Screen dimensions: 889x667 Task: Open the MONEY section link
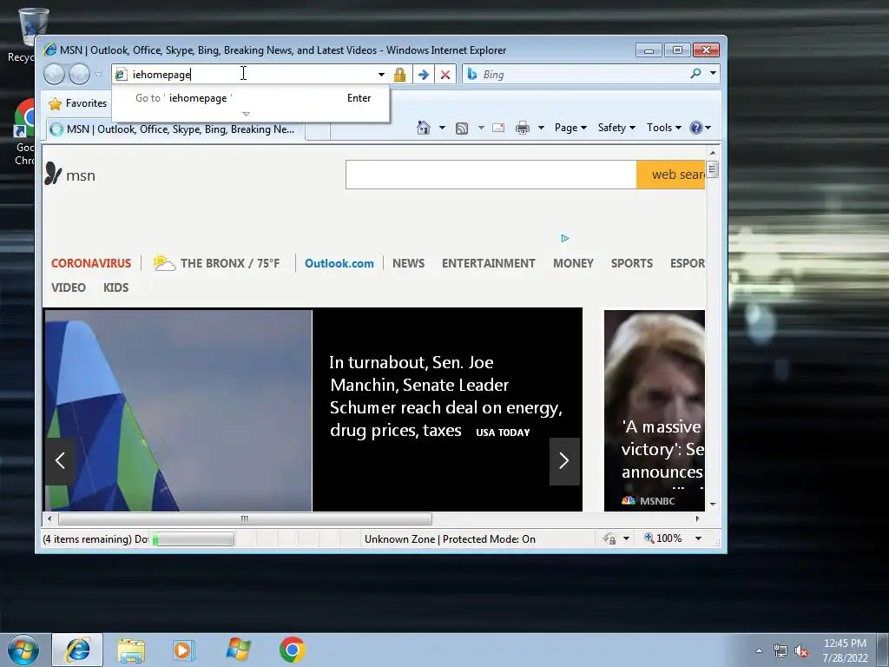(573, 263)
